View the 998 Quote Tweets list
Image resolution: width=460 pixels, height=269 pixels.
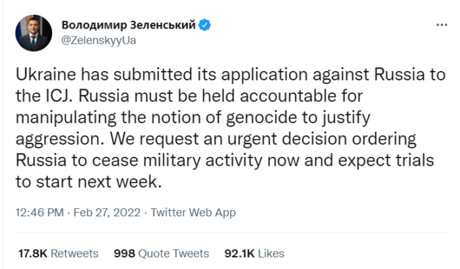point(162,253)
